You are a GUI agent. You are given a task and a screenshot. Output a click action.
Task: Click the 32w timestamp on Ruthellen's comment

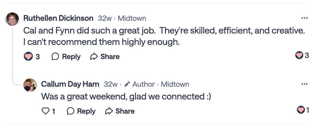tap(105, 18)
